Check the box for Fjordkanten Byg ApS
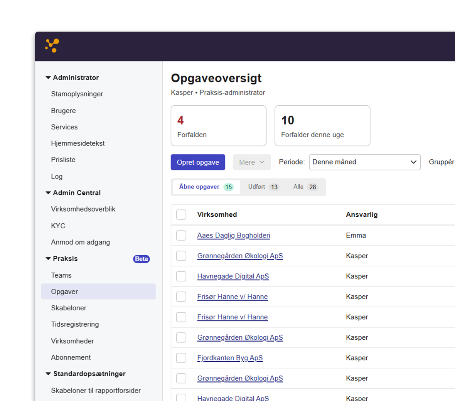Screen dimensions: 455x401 click(x=181, y=358)
